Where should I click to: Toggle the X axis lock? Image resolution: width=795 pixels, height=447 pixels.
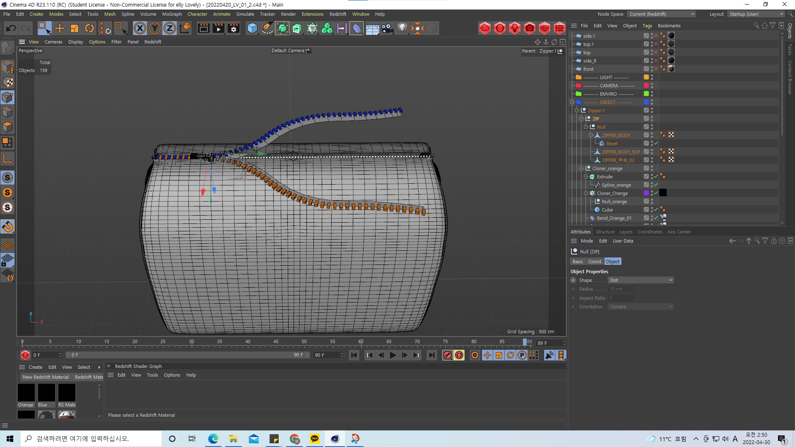click(x=140, y=28)
